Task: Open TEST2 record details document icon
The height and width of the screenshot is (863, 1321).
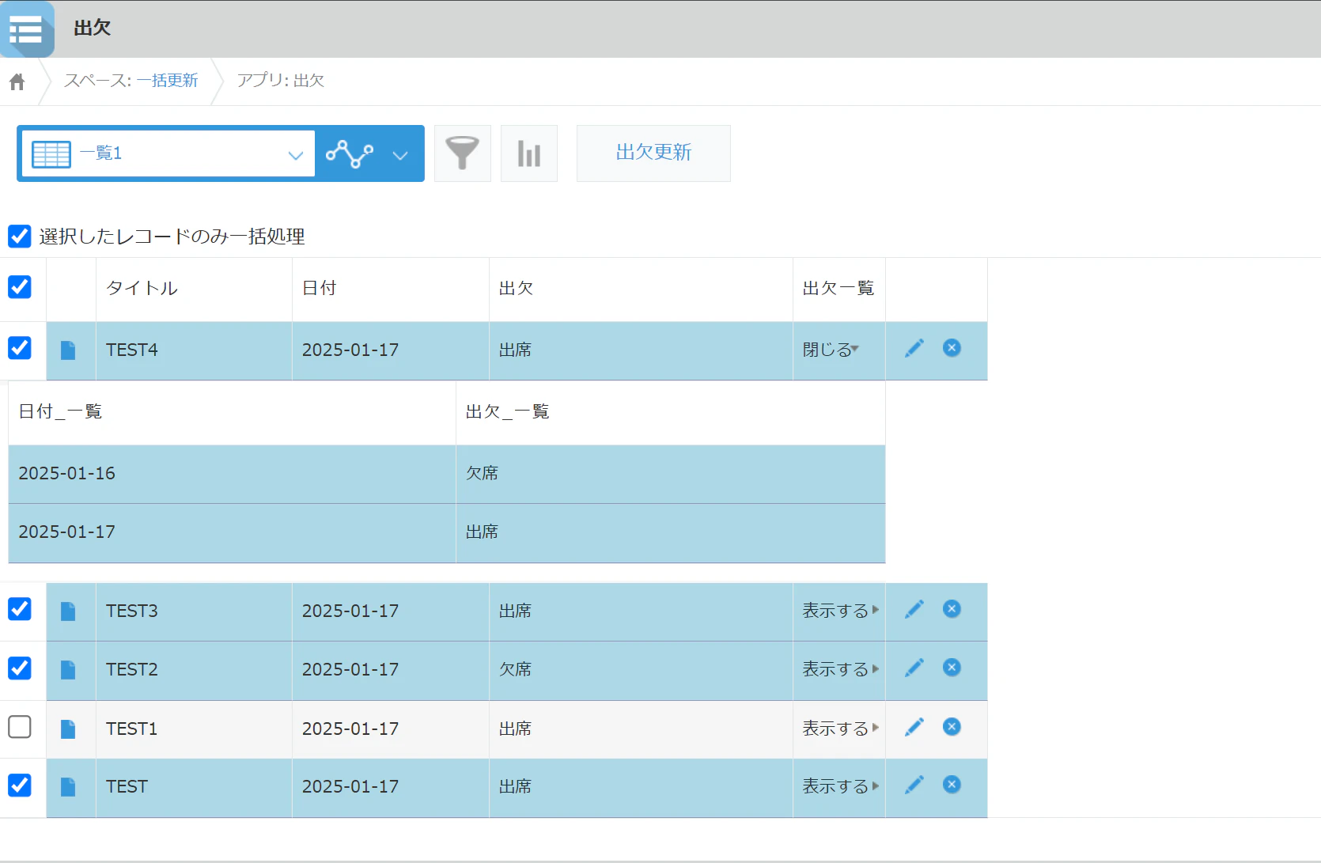Action: (x=68, y=670)
